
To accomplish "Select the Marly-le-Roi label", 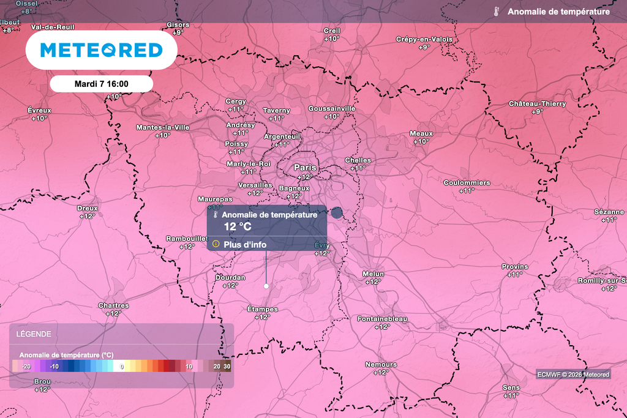I will (x=249, y=164).
